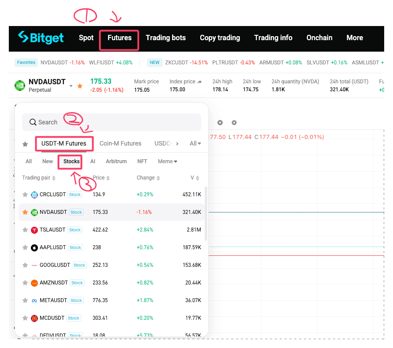Open the favorites star tab in pair list

25,144
